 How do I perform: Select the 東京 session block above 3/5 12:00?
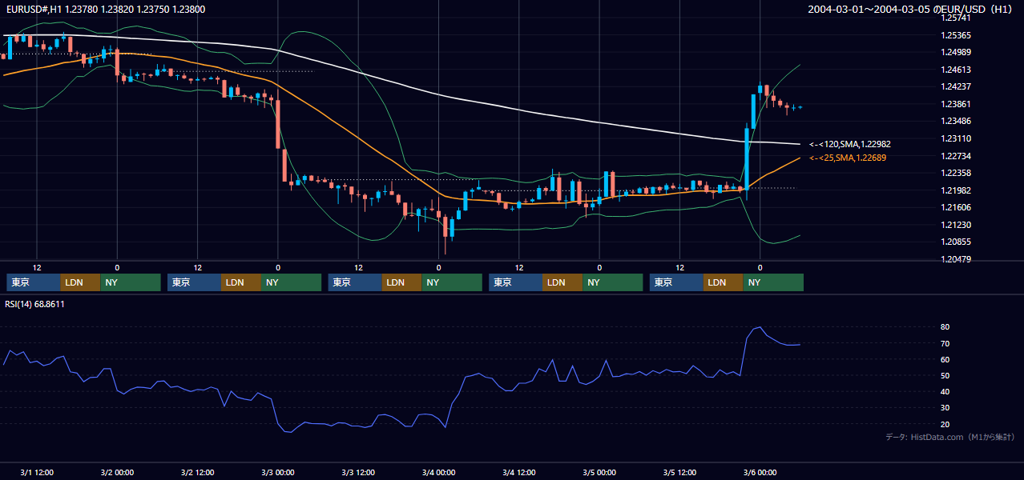tap(677, 282)
